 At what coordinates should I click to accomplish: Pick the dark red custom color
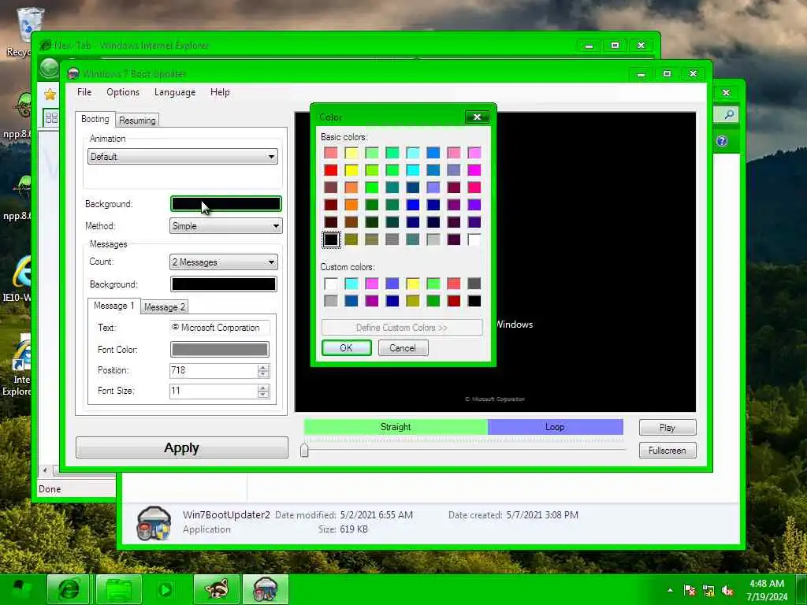click(453, 301)
